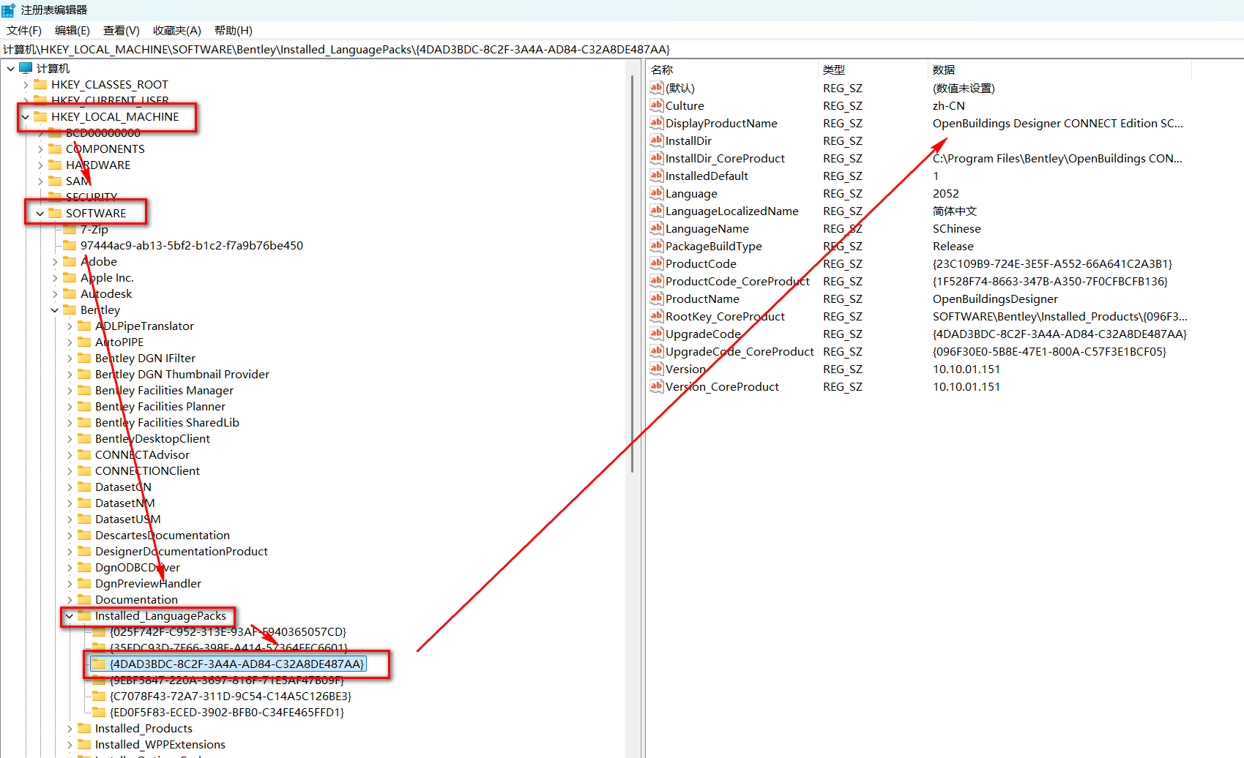Viewport: 1244px width, 758px height.
Task: Collapse the HKEY_LOCAL_MACHINE node
Action: 26,117
